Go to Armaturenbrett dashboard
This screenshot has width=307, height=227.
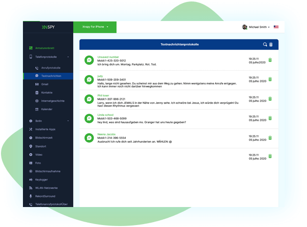[44, 48]
